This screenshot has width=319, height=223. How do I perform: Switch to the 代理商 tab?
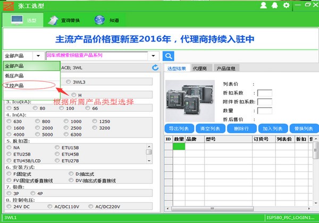[x=200, y=68]
